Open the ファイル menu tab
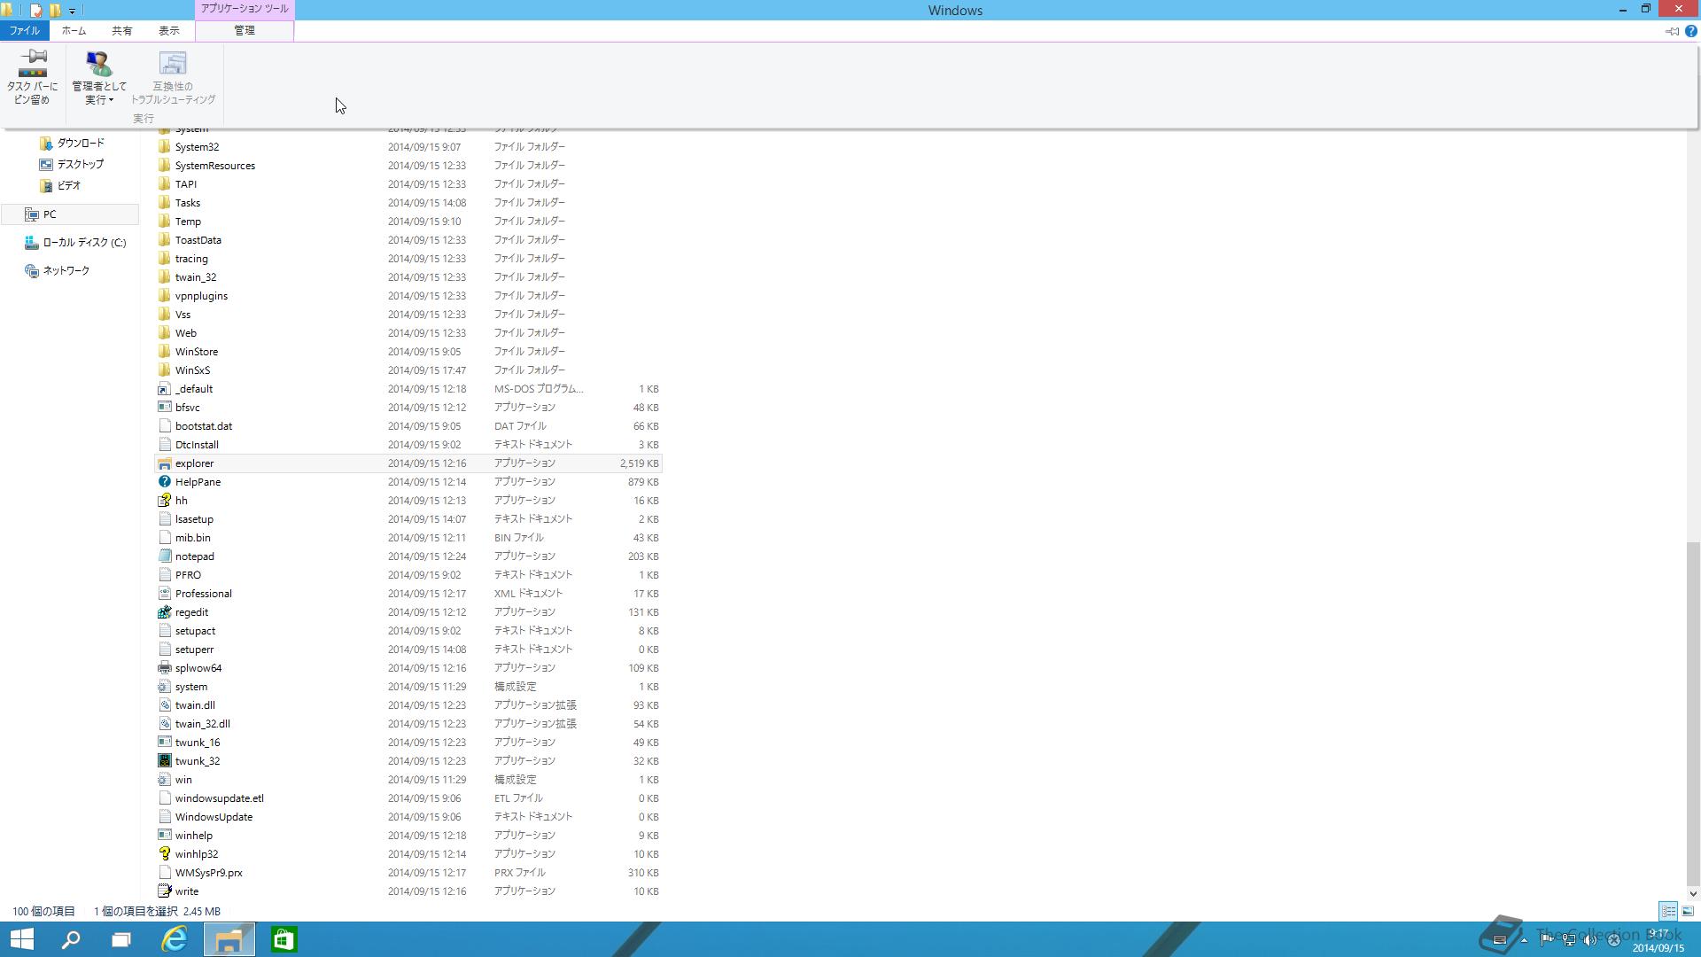1701x957 pixels. pos(25,30)
